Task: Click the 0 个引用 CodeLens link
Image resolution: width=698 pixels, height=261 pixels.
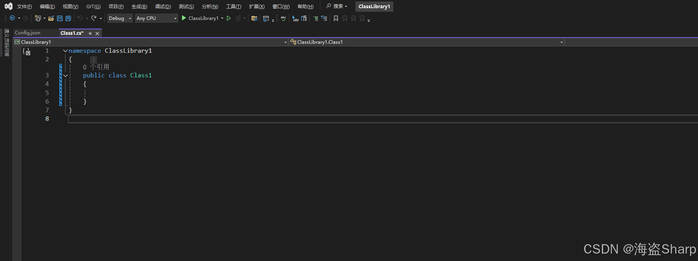Action: (x=96, y=67)
